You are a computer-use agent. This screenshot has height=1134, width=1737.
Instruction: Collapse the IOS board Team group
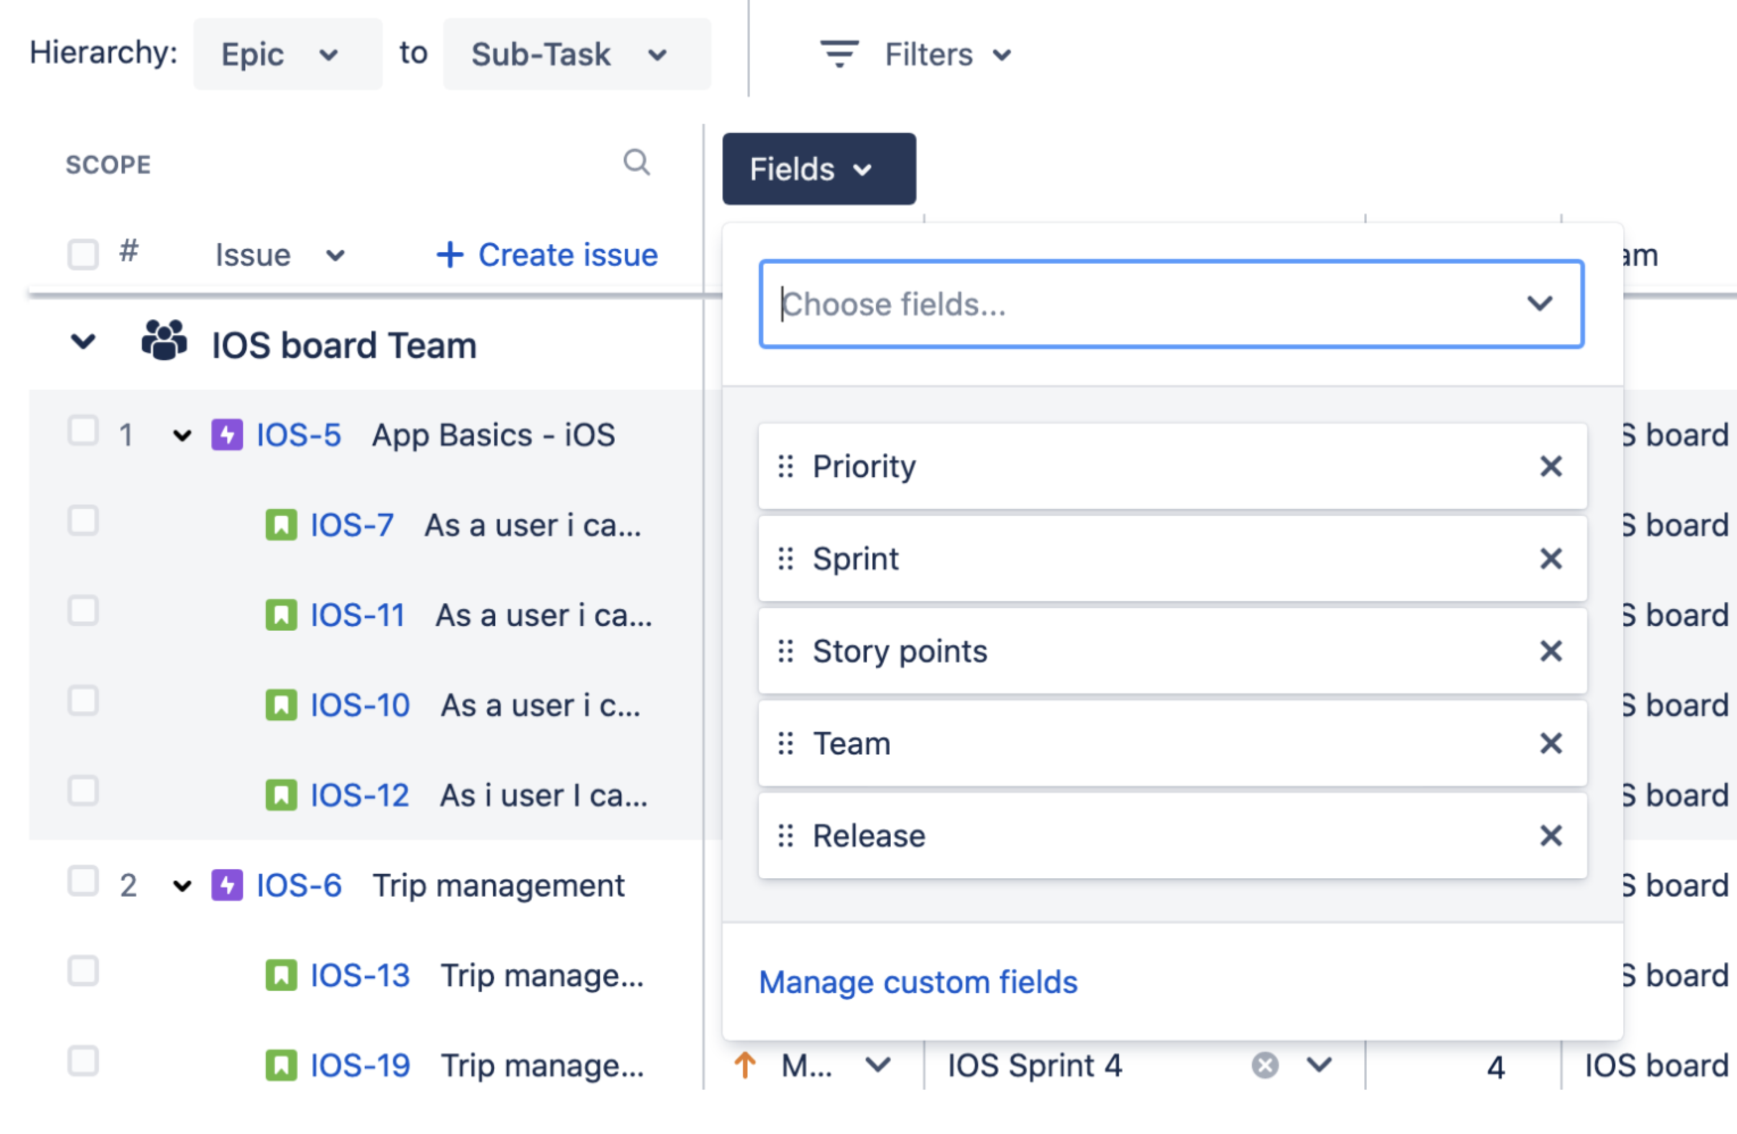click(x=83, y=341)
